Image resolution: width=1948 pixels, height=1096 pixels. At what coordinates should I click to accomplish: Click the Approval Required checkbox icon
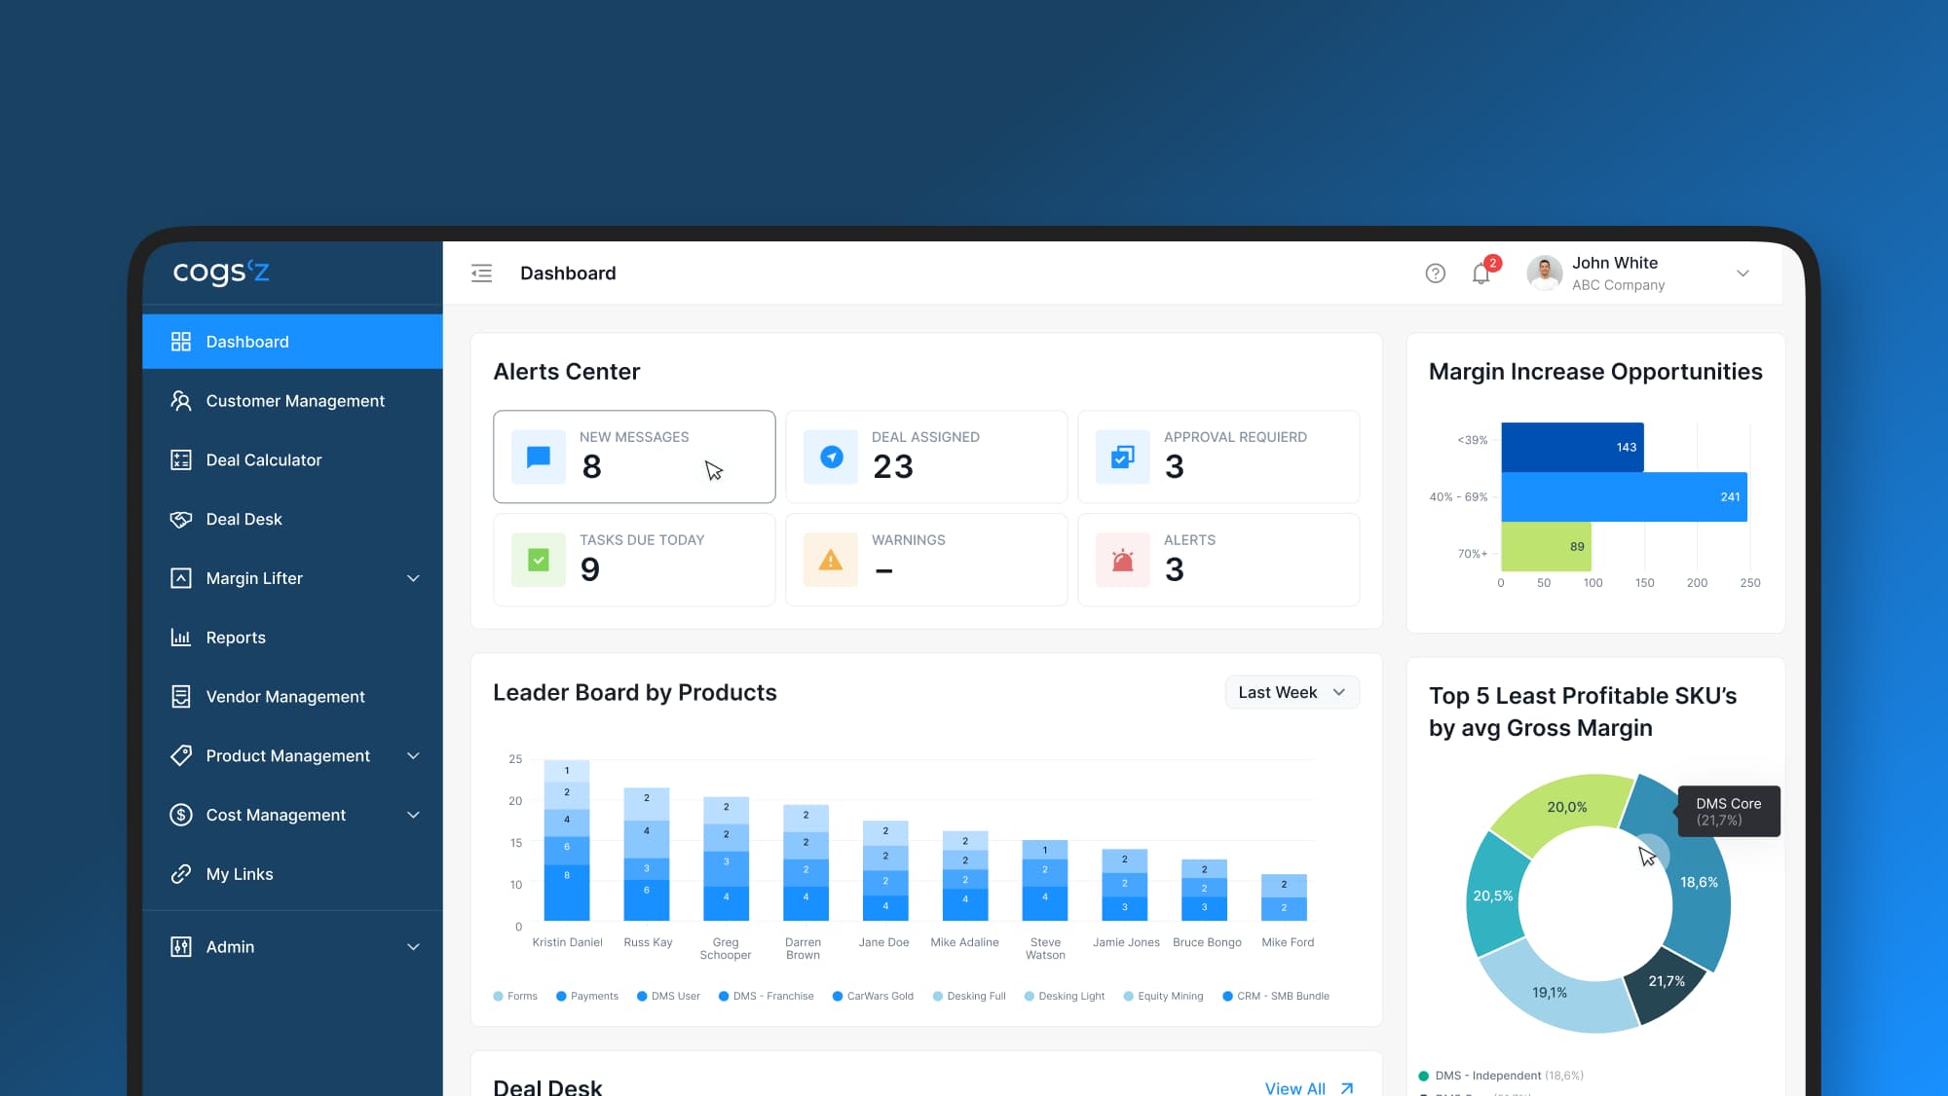pyautogui.click(x=1123, y=457)
